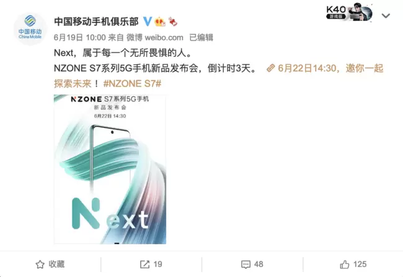Click the repost share icon
This screenshot has height=277, width=403.
click(x=144, y=264)
